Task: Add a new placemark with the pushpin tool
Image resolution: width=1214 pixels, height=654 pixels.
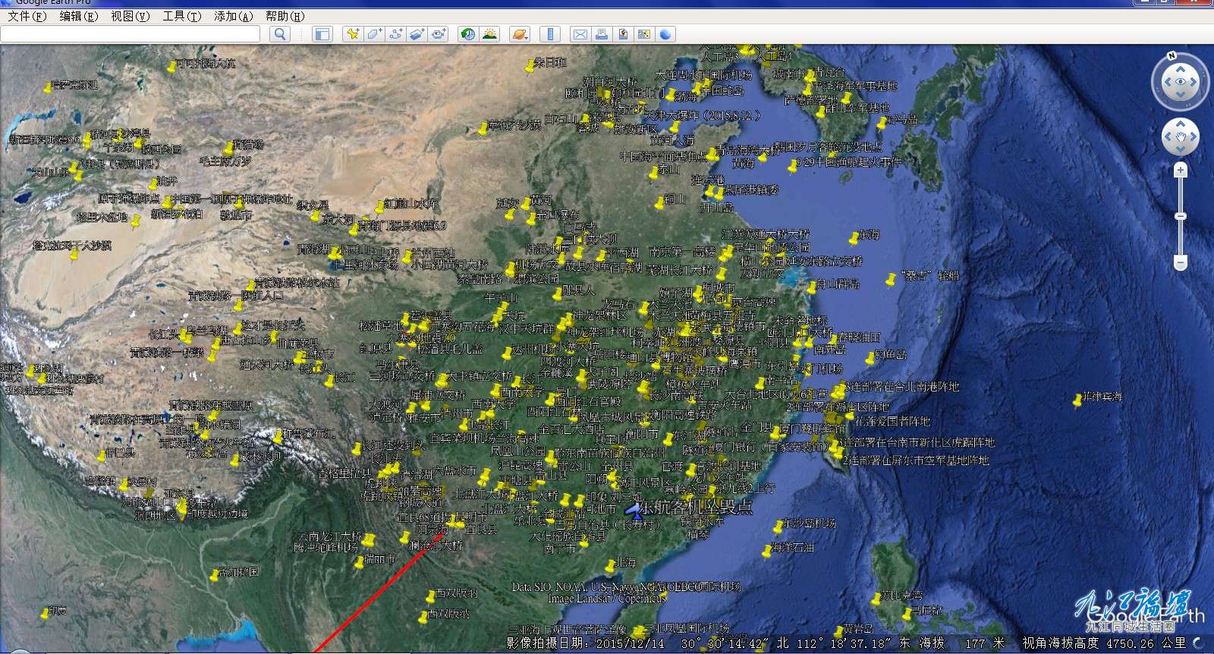Action: [x=353, y=34]
